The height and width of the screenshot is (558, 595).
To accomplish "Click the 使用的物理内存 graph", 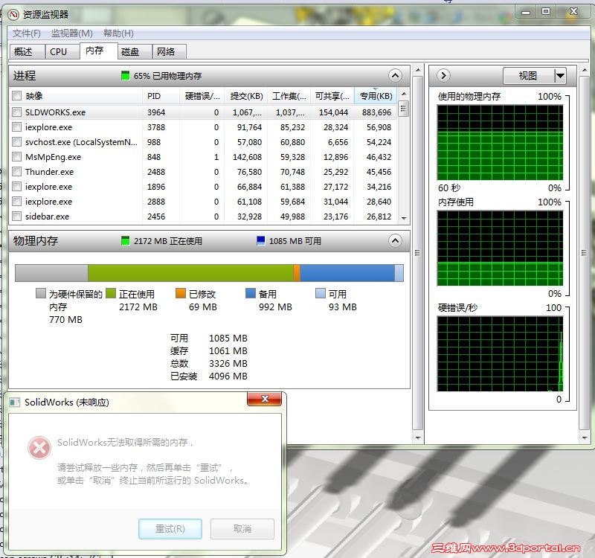I will tap(500, 143).
